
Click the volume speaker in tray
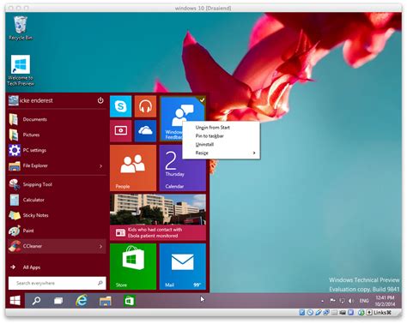(x=351, y=301)
